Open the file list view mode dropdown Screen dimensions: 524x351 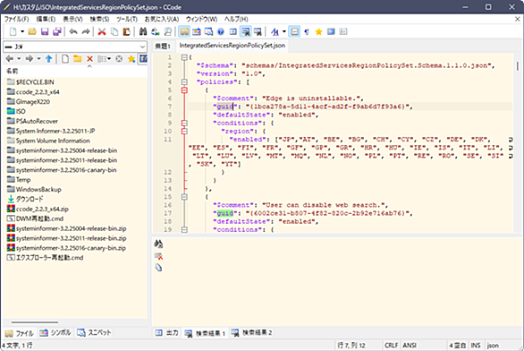point(105,59)
